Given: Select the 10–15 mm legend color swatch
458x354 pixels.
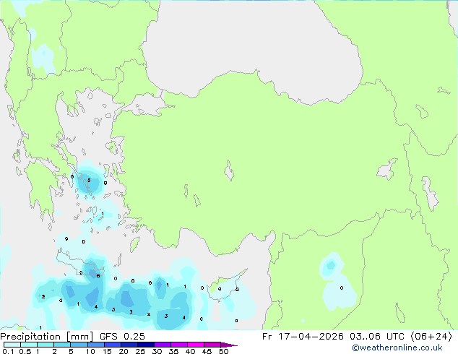Looking at the screenshot, I should [x=95, y=345].
